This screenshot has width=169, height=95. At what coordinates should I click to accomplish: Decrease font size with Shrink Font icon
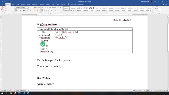tap(32, 8)
